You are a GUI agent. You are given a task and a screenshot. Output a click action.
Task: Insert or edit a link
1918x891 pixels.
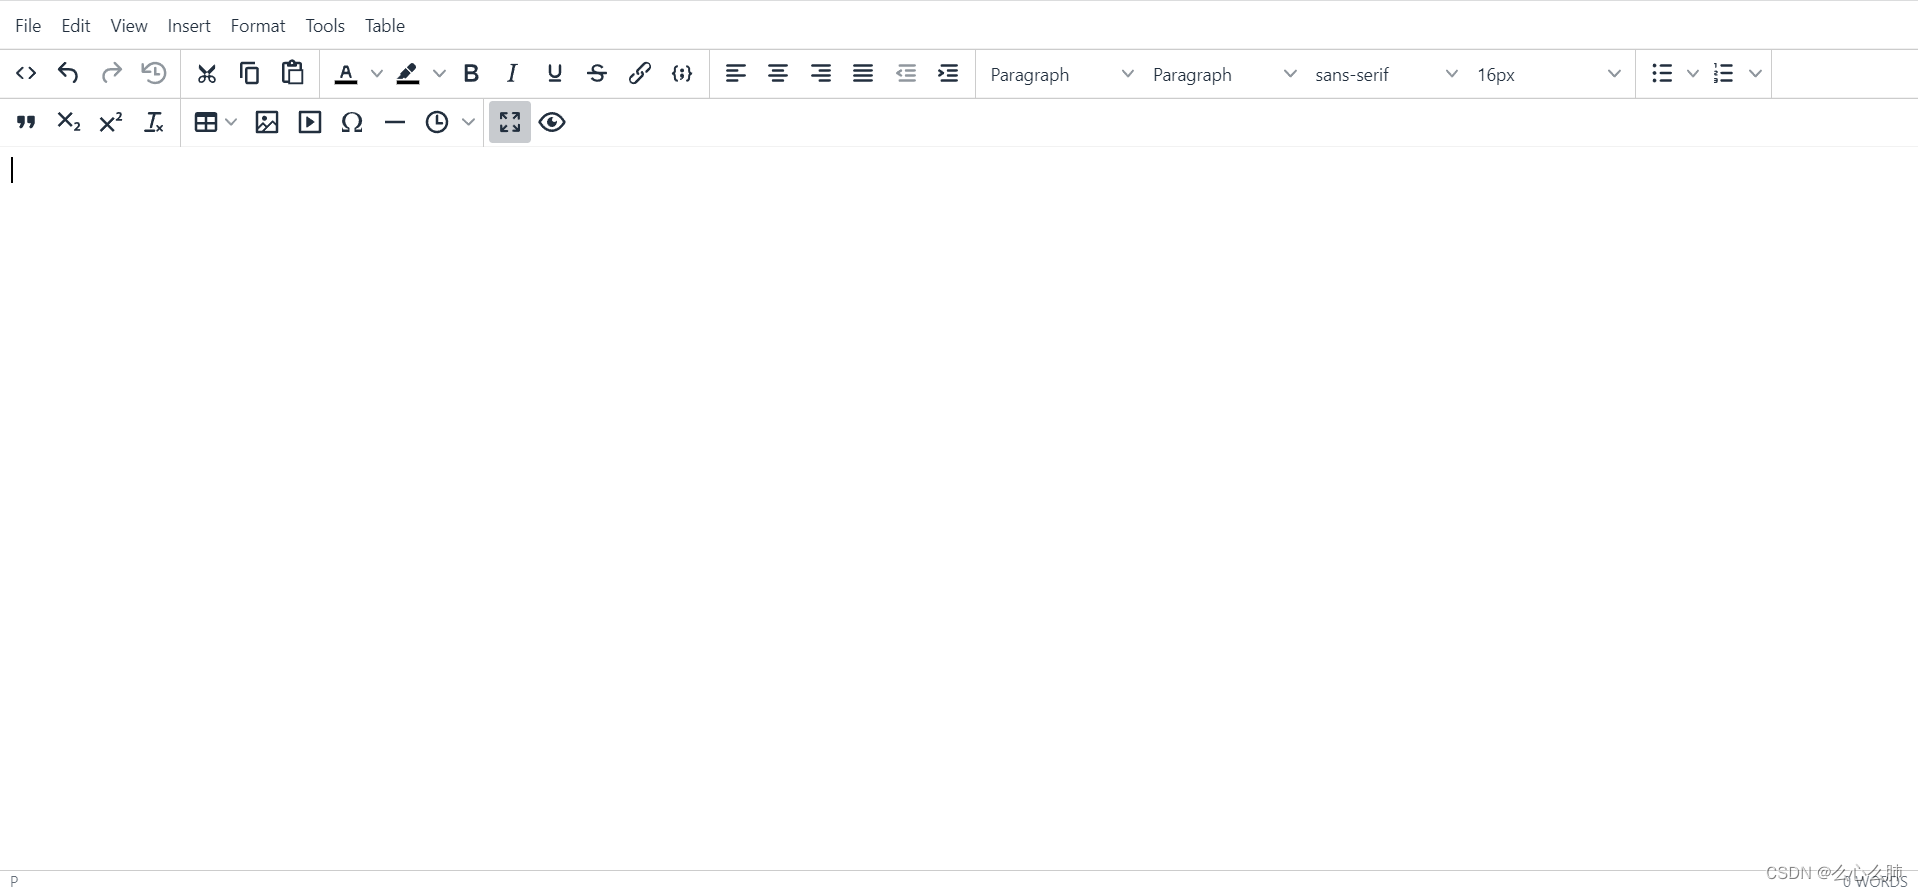coord(640,73)
